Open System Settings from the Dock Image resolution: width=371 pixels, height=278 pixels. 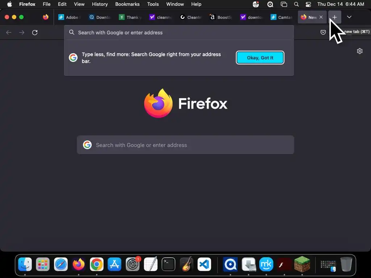[133, 264]
